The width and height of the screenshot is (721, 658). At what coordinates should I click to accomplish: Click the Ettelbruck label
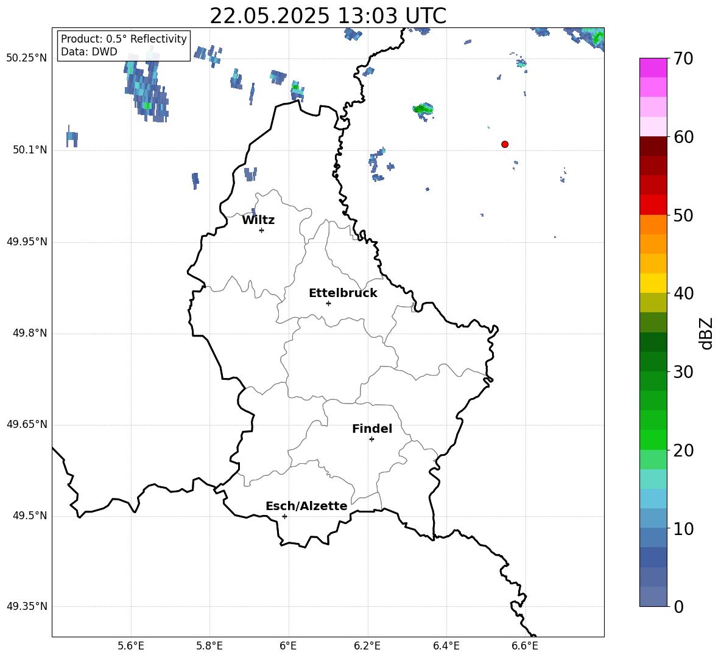(x=343, y=293)
